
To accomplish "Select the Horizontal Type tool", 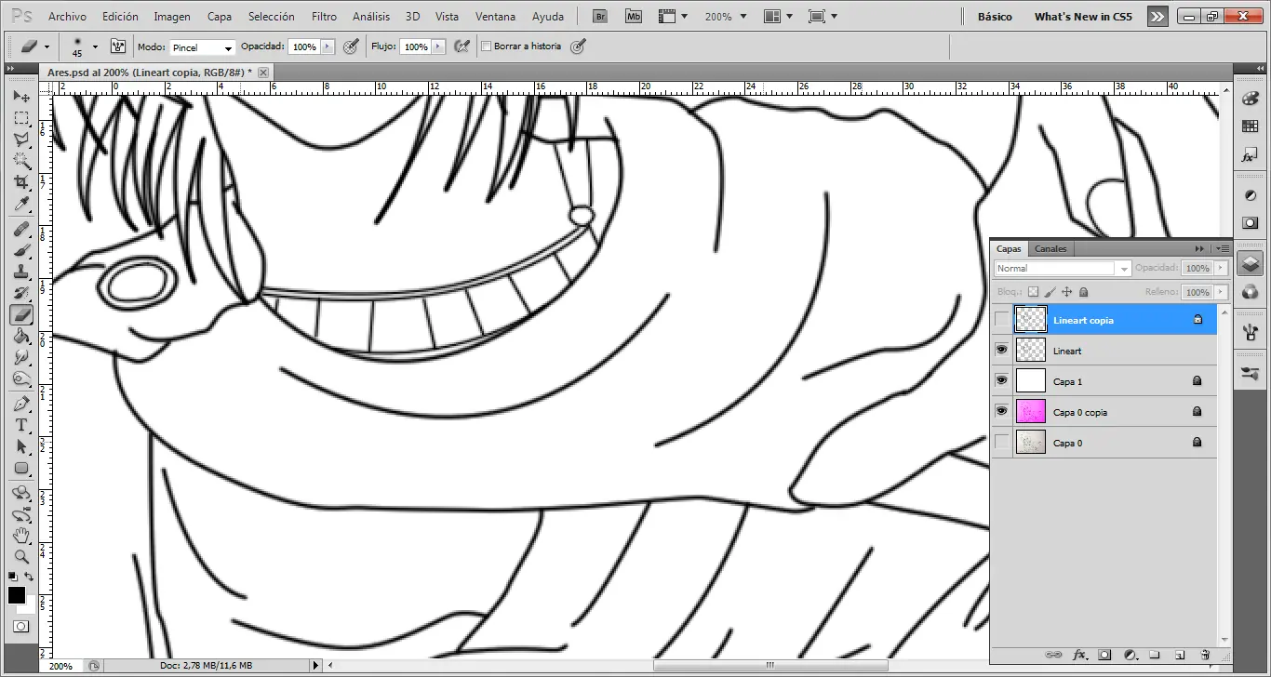I will (x=21, y=425).
